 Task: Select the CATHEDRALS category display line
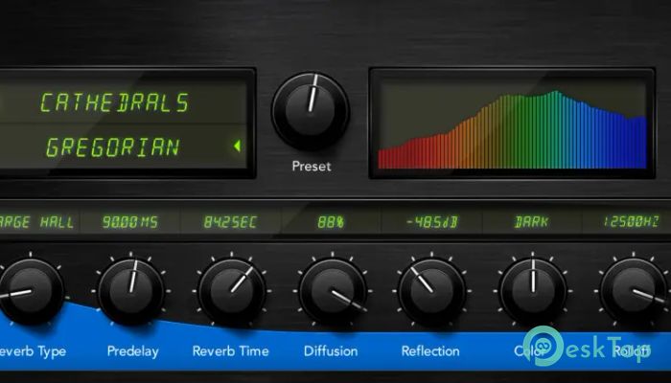[115, 102]
